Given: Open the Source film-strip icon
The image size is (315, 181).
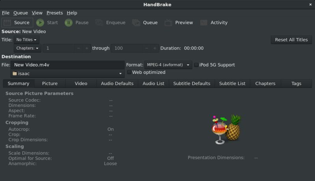Looking at the screenshot, I should pyautogui.click(x=7, y=23).
